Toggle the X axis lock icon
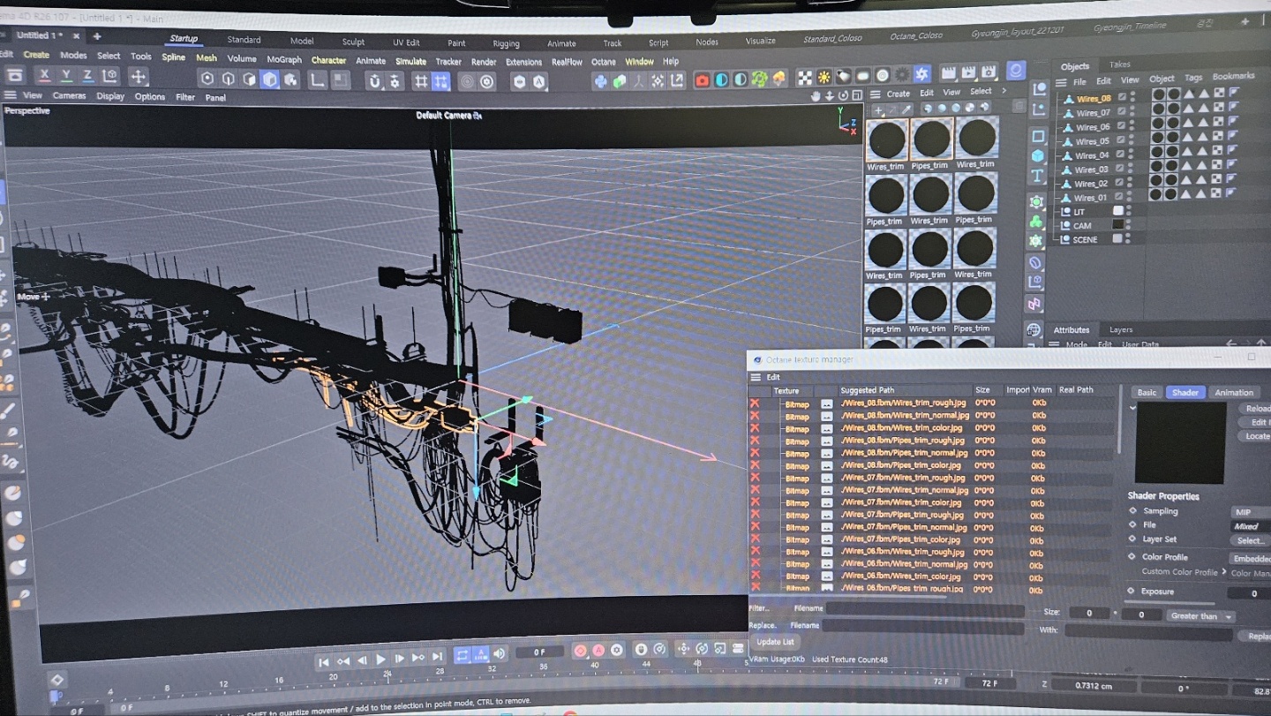Image resolution: width=1271 pixels, height=716 pixels. [x=44, y=77]
